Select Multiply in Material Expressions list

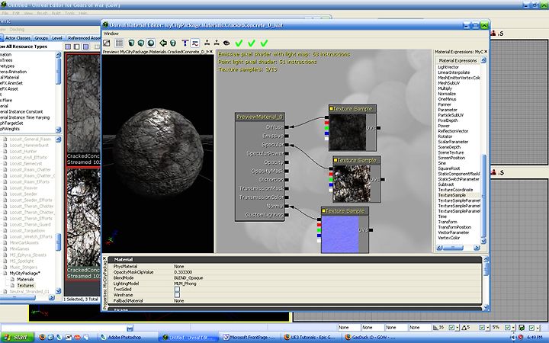click(445, 88)
